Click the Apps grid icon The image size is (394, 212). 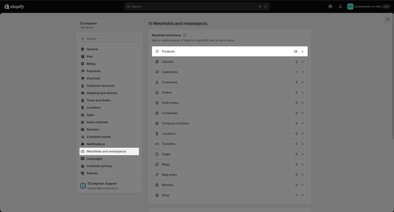tap(82, 115)
